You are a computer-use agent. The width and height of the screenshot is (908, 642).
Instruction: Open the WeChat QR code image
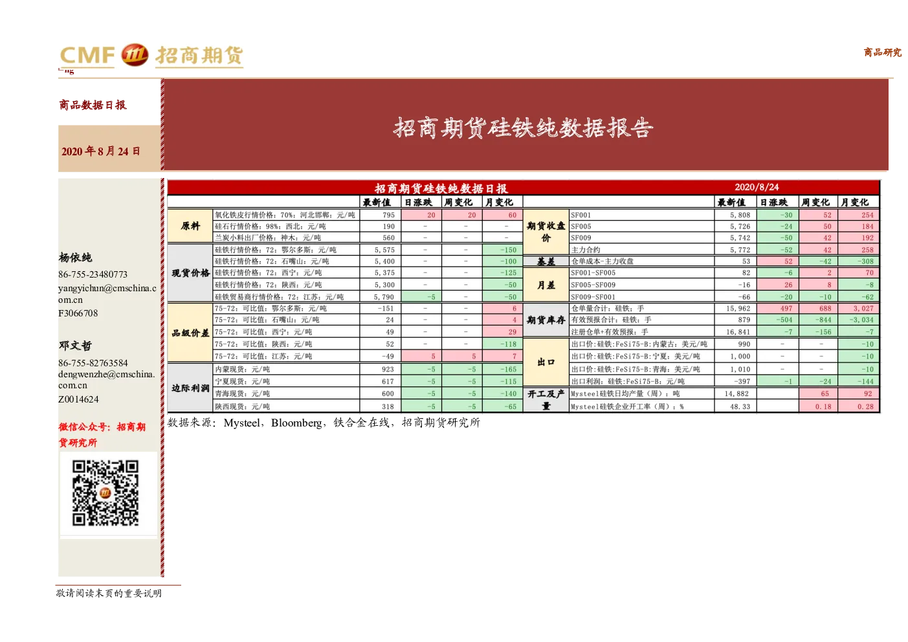(105, 493)
